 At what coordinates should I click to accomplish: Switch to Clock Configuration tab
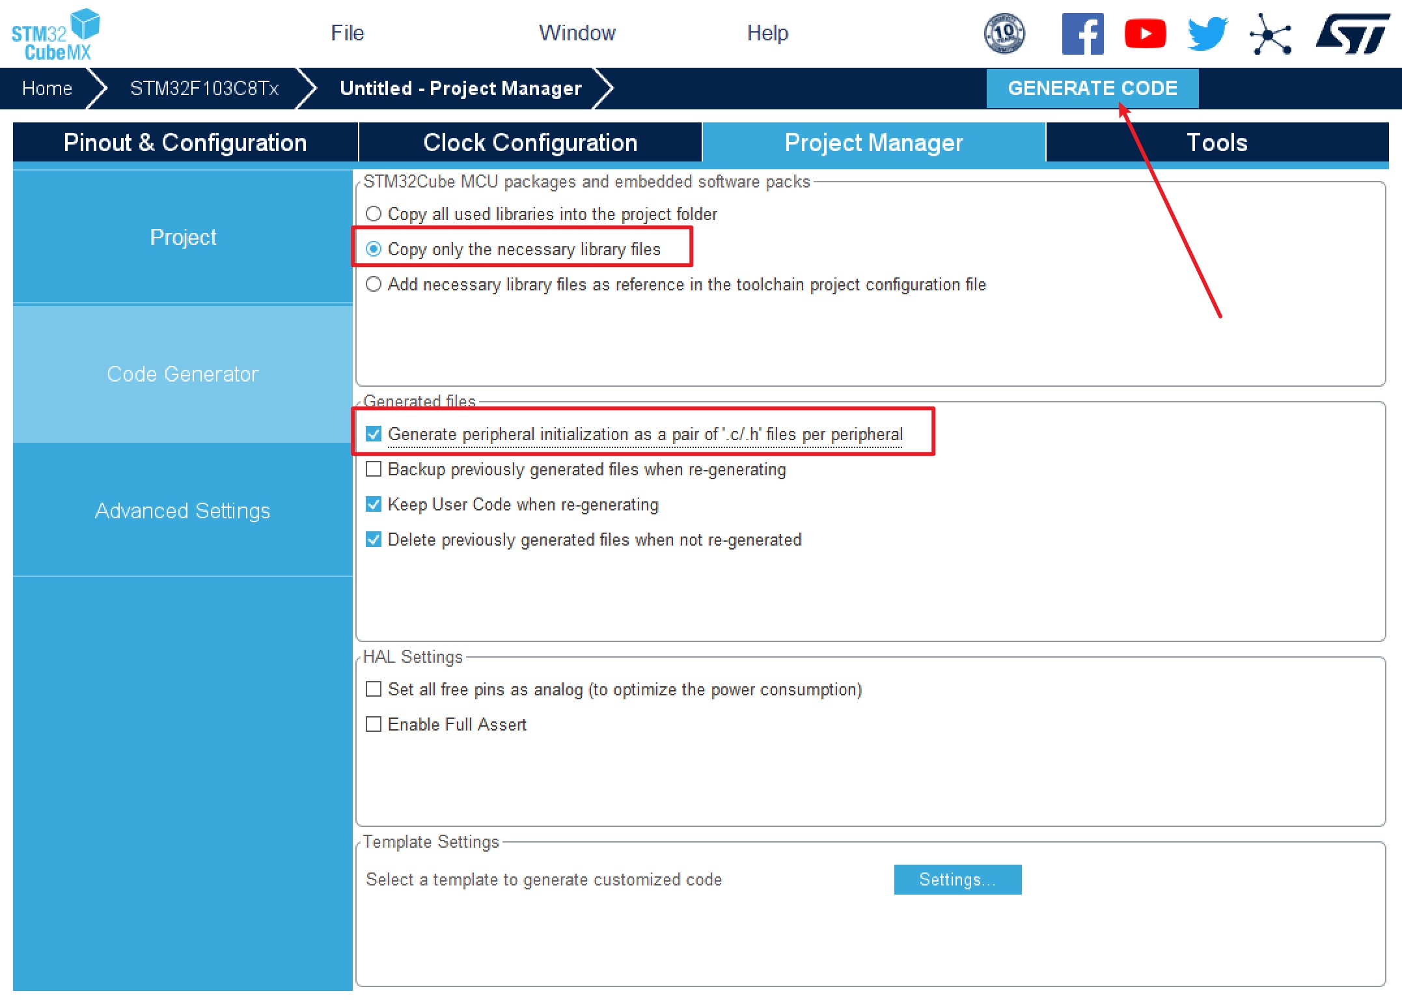tap(530, 142)
